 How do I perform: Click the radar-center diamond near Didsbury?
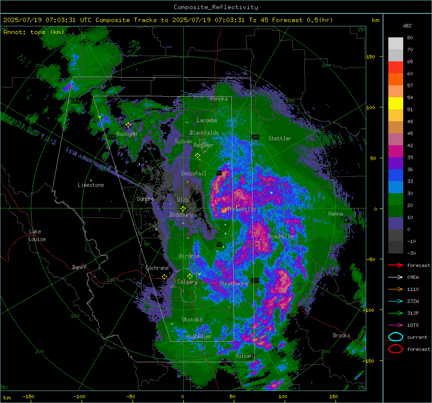183,208
